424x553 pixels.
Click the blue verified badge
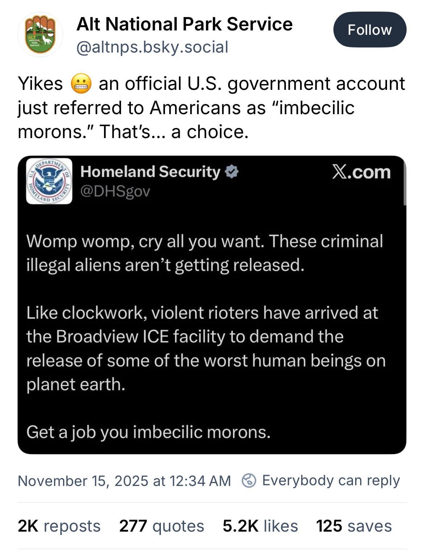(x=232, y=172)
